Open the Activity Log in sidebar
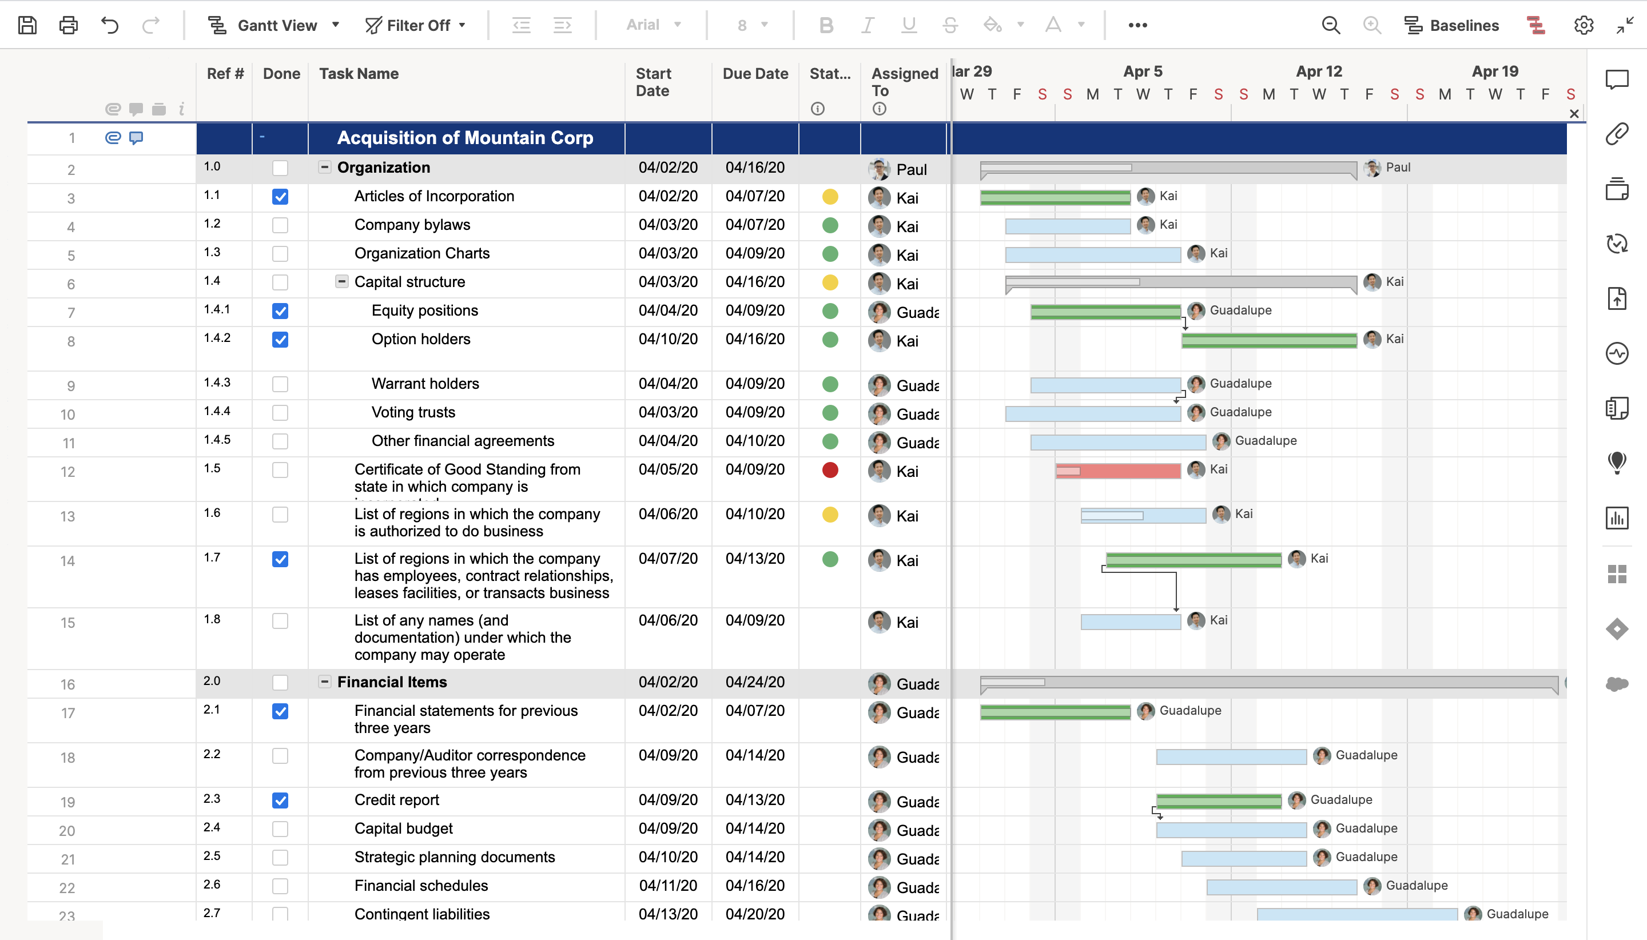The height and width of the screenshot is (940, 1647). [x=1617, y=353]
